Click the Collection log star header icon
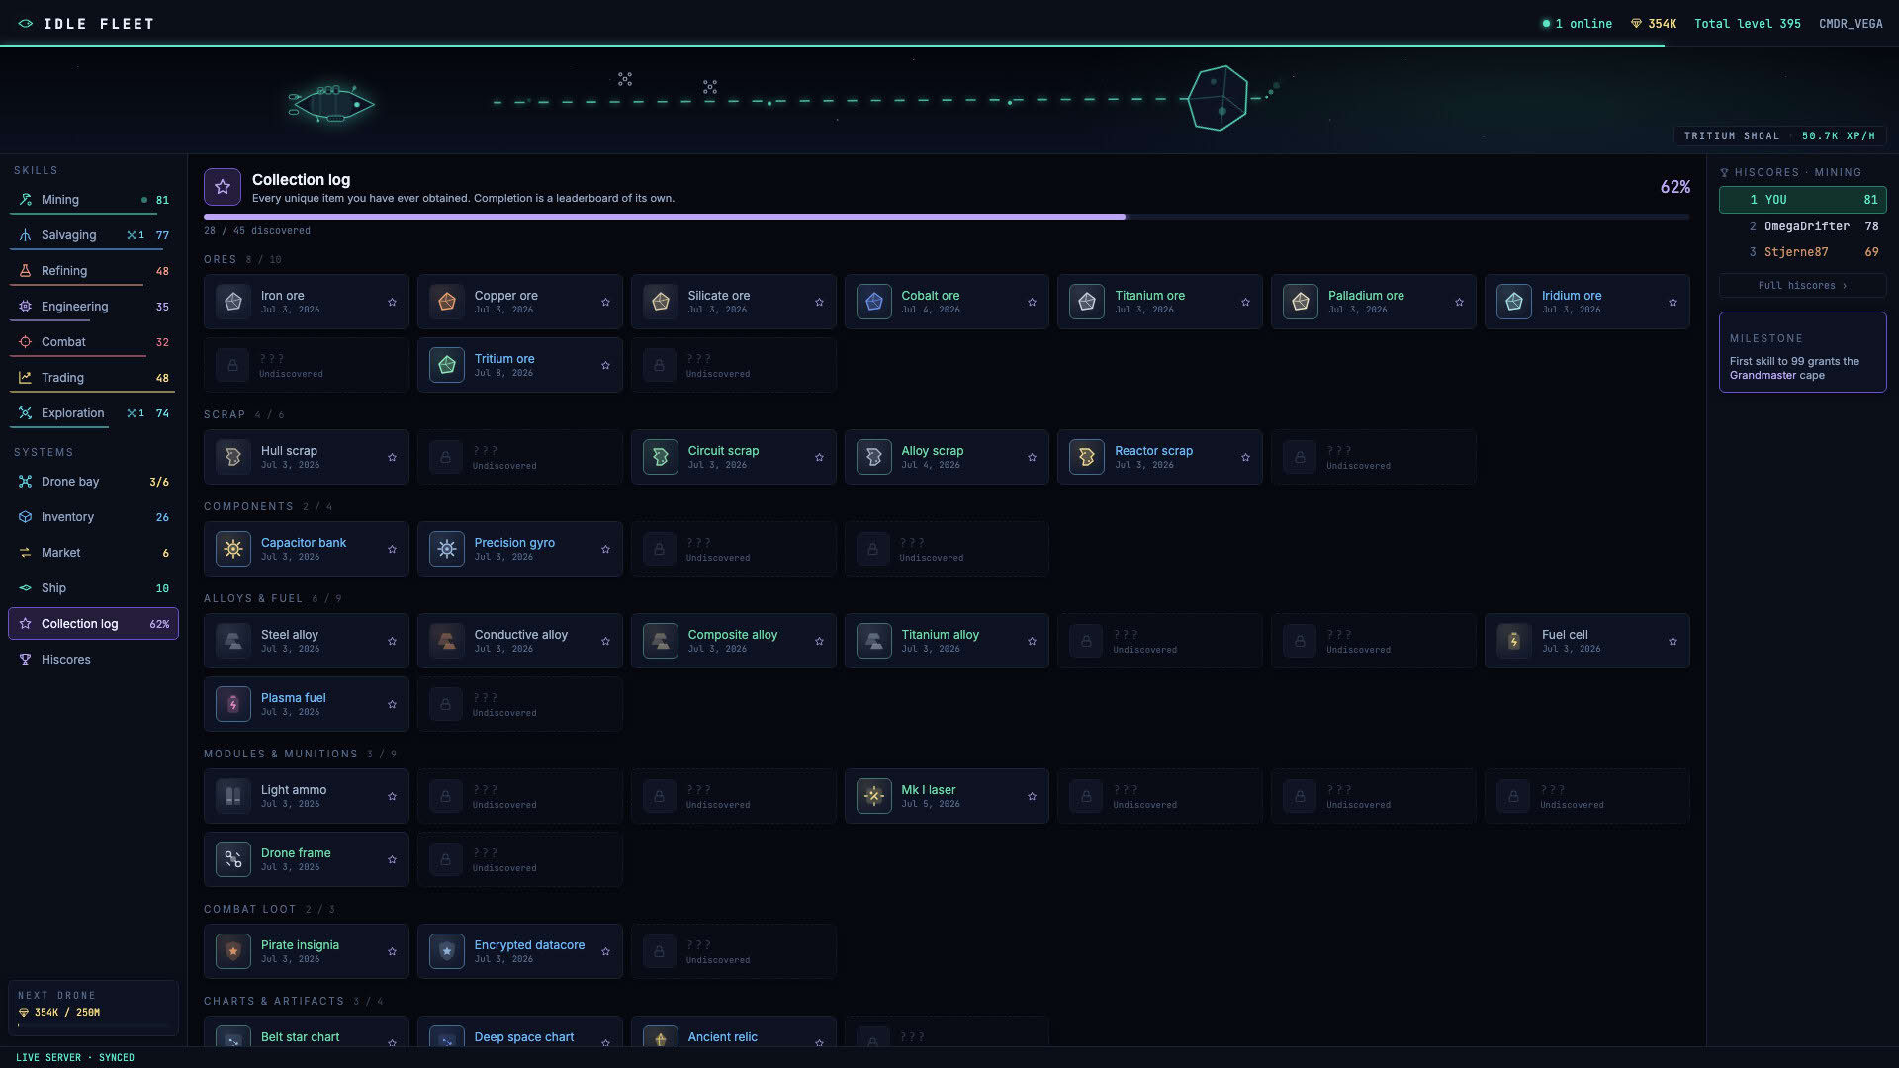The width and height of the screenshot is (1899, 1068). (x=223, y=187)
